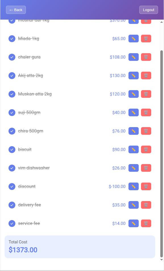
Task: Select the Total Cost summary panel
Action: tap(80, 247)
